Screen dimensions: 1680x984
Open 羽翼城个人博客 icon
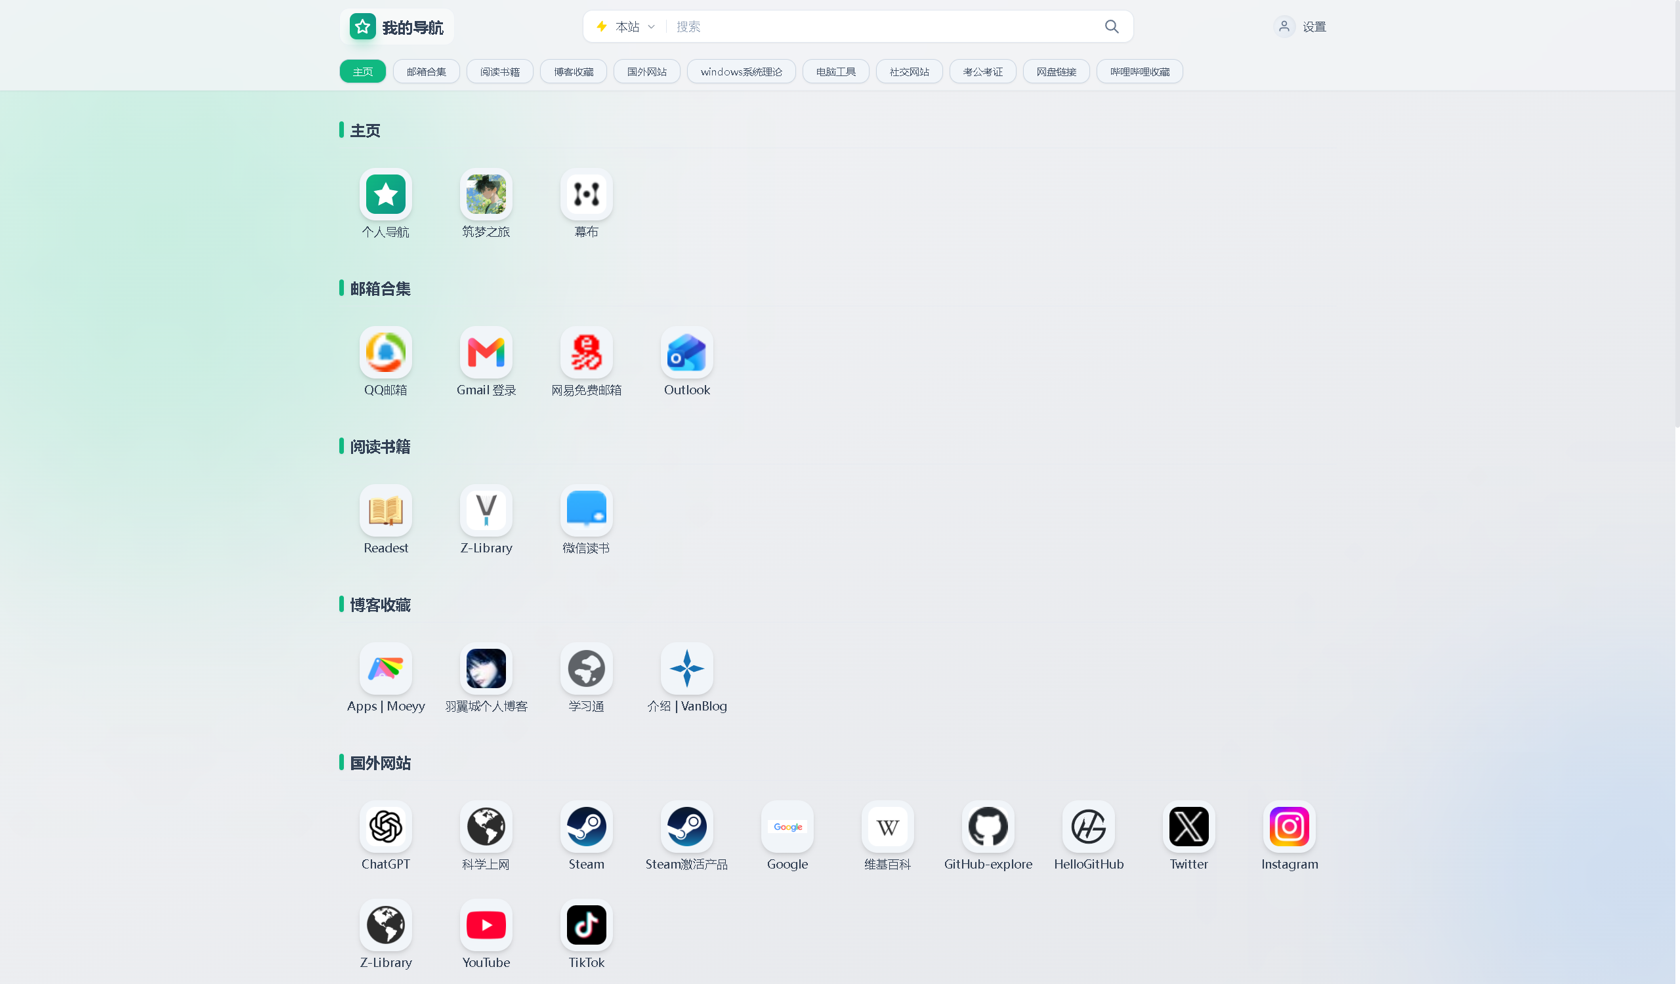click(486, 668)
